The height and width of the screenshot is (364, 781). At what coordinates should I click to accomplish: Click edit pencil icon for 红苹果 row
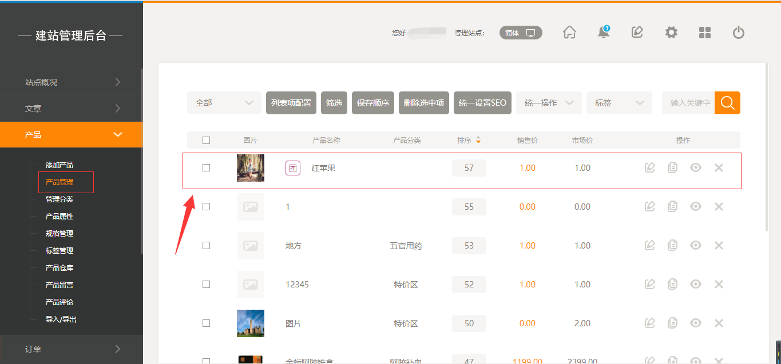click(x=650, y=168)
